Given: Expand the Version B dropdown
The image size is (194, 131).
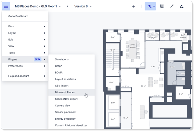Looking at the screenshot, I should pos(91,6).
